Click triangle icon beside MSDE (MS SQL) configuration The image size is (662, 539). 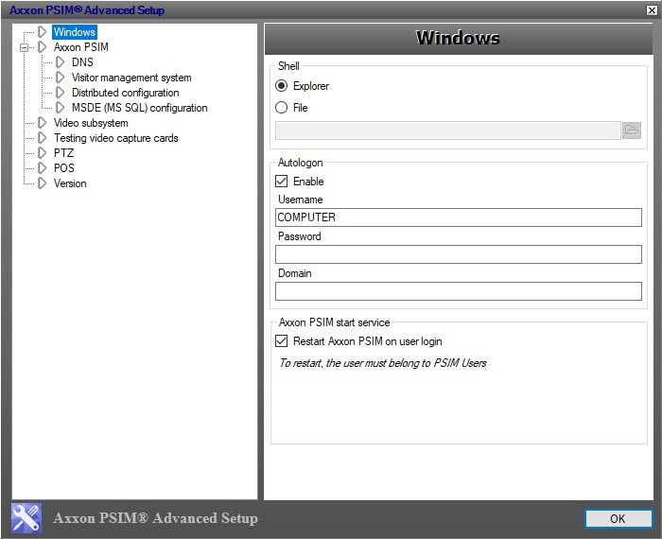[x=61, y=108]
